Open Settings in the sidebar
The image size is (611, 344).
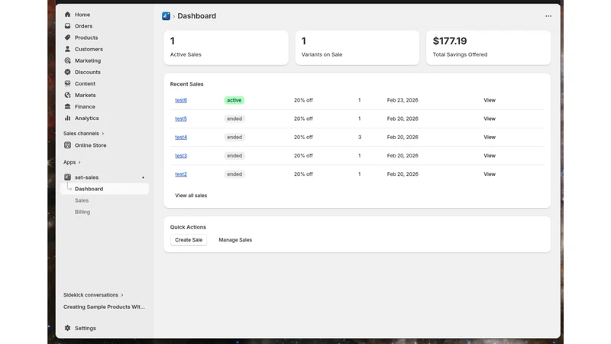pyautogui.click(x=86, y=328)
